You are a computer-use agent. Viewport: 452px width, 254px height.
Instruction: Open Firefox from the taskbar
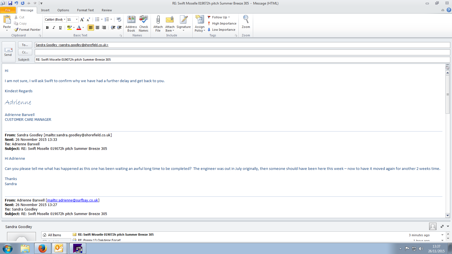(x=43, y=249)
